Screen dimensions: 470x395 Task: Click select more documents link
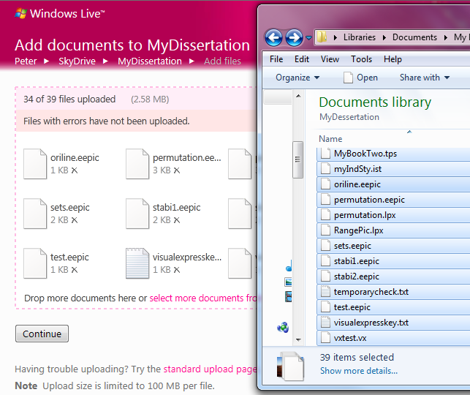coord(203,298)
